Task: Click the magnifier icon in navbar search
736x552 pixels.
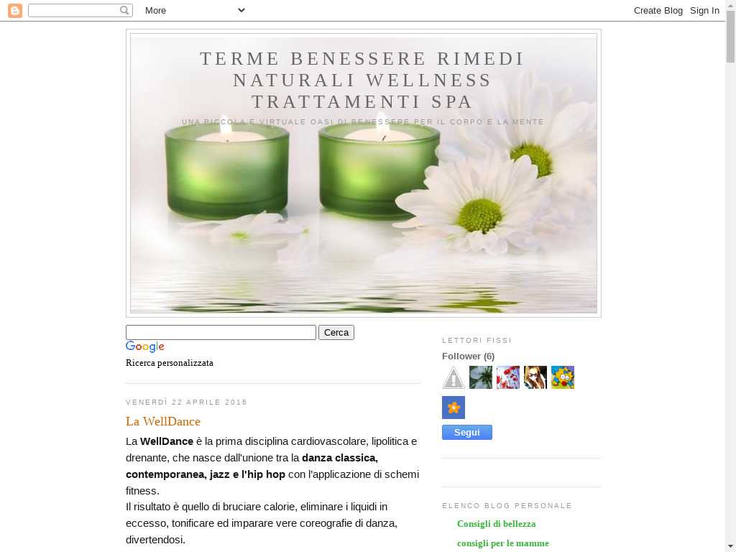Action: [x=124, y=10]
